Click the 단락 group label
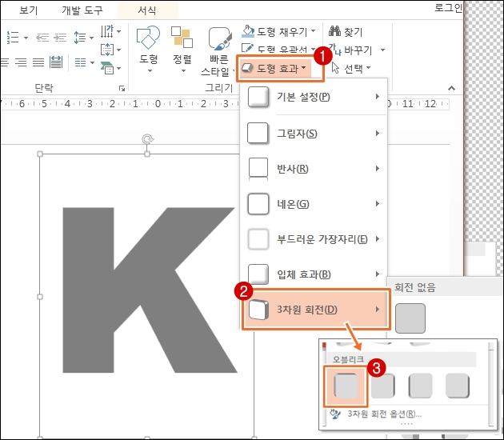 click(x=44, y=88)
